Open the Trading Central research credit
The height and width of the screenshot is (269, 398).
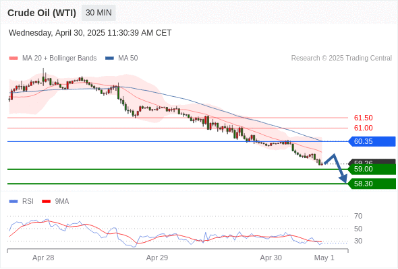[x=341, y=59]
